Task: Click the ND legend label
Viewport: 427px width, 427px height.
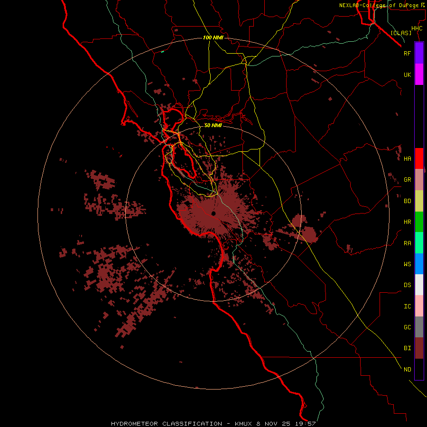Action: tap(407, 370)
